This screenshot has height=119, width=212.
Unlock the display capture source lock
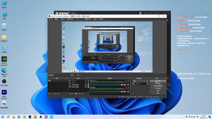(88, 85)
